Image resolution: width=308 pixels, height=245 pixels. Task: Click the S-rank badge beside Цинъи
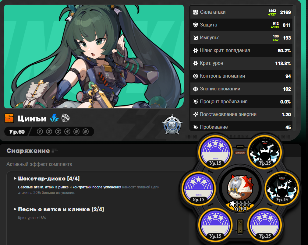pyautogui.click(x=9, y=118)
